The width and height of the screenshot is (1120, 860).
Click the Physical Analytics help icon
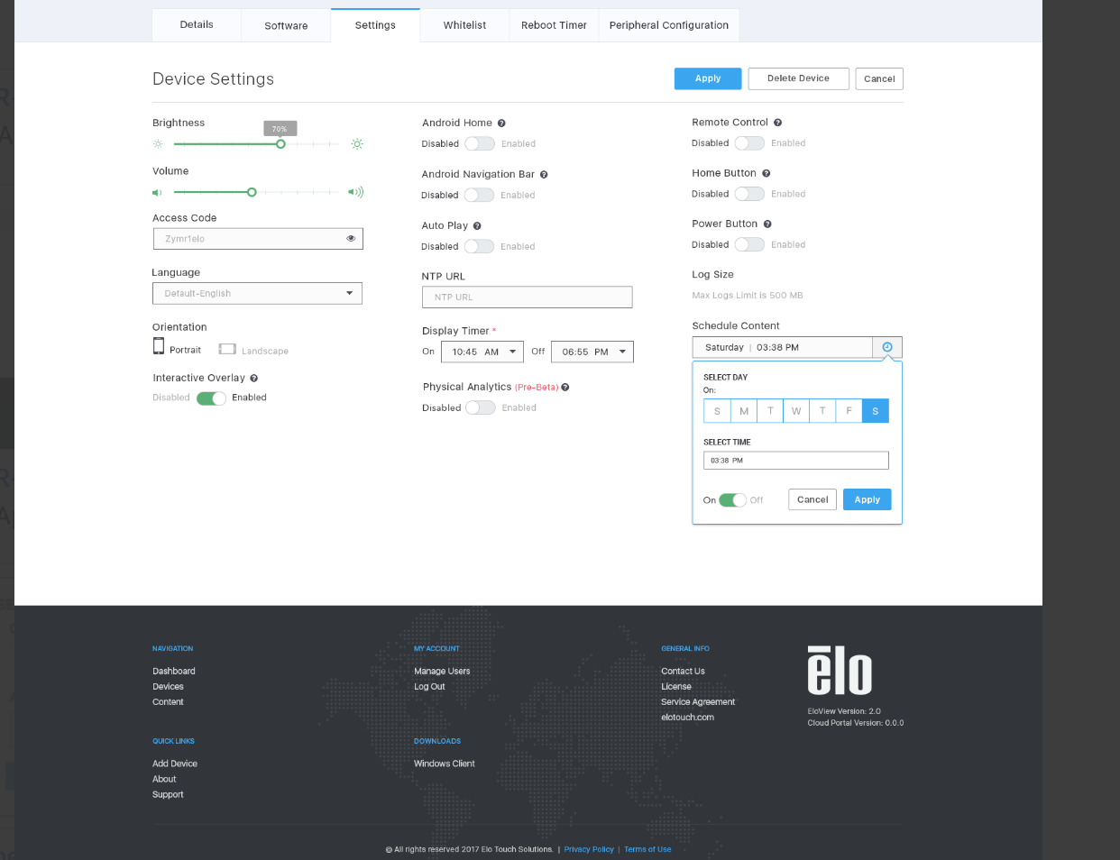click(565, 387)
